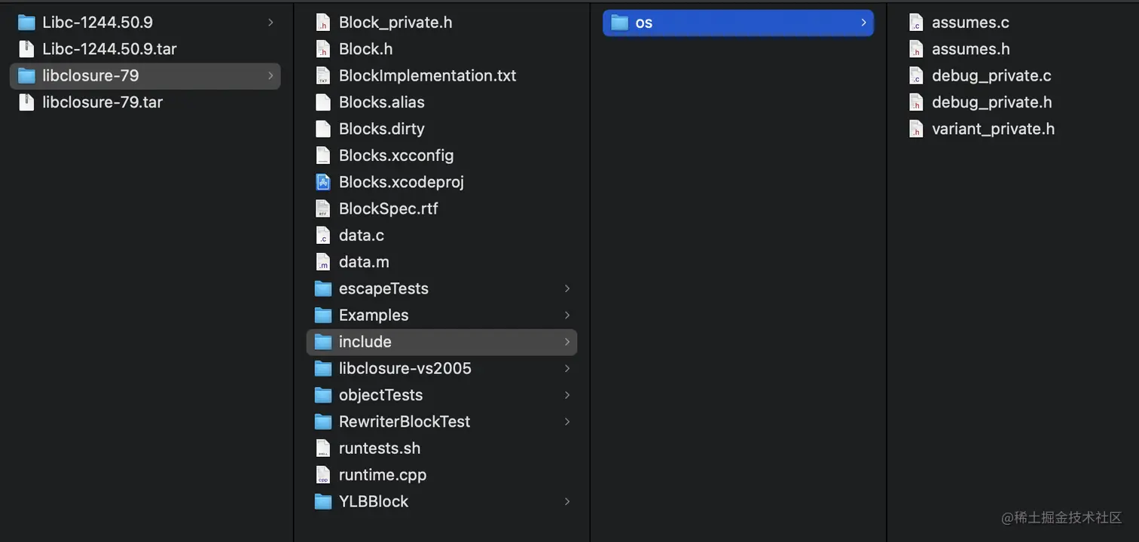Expand the Libc-1244.50.9 folder chevron
The width and height of the screenshot is (1139, 542).
(x=270, y=23)
